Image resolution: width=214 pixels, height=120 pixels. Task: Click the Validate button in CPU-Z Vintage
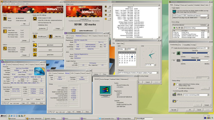click(33, 103)
